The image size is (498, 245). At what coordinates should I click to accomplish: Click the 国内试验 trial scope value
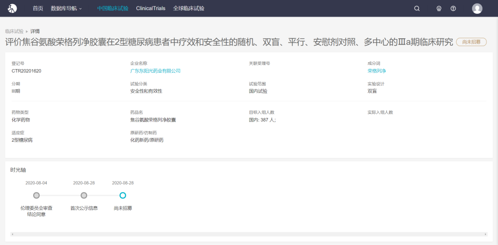tap(258, 91)
